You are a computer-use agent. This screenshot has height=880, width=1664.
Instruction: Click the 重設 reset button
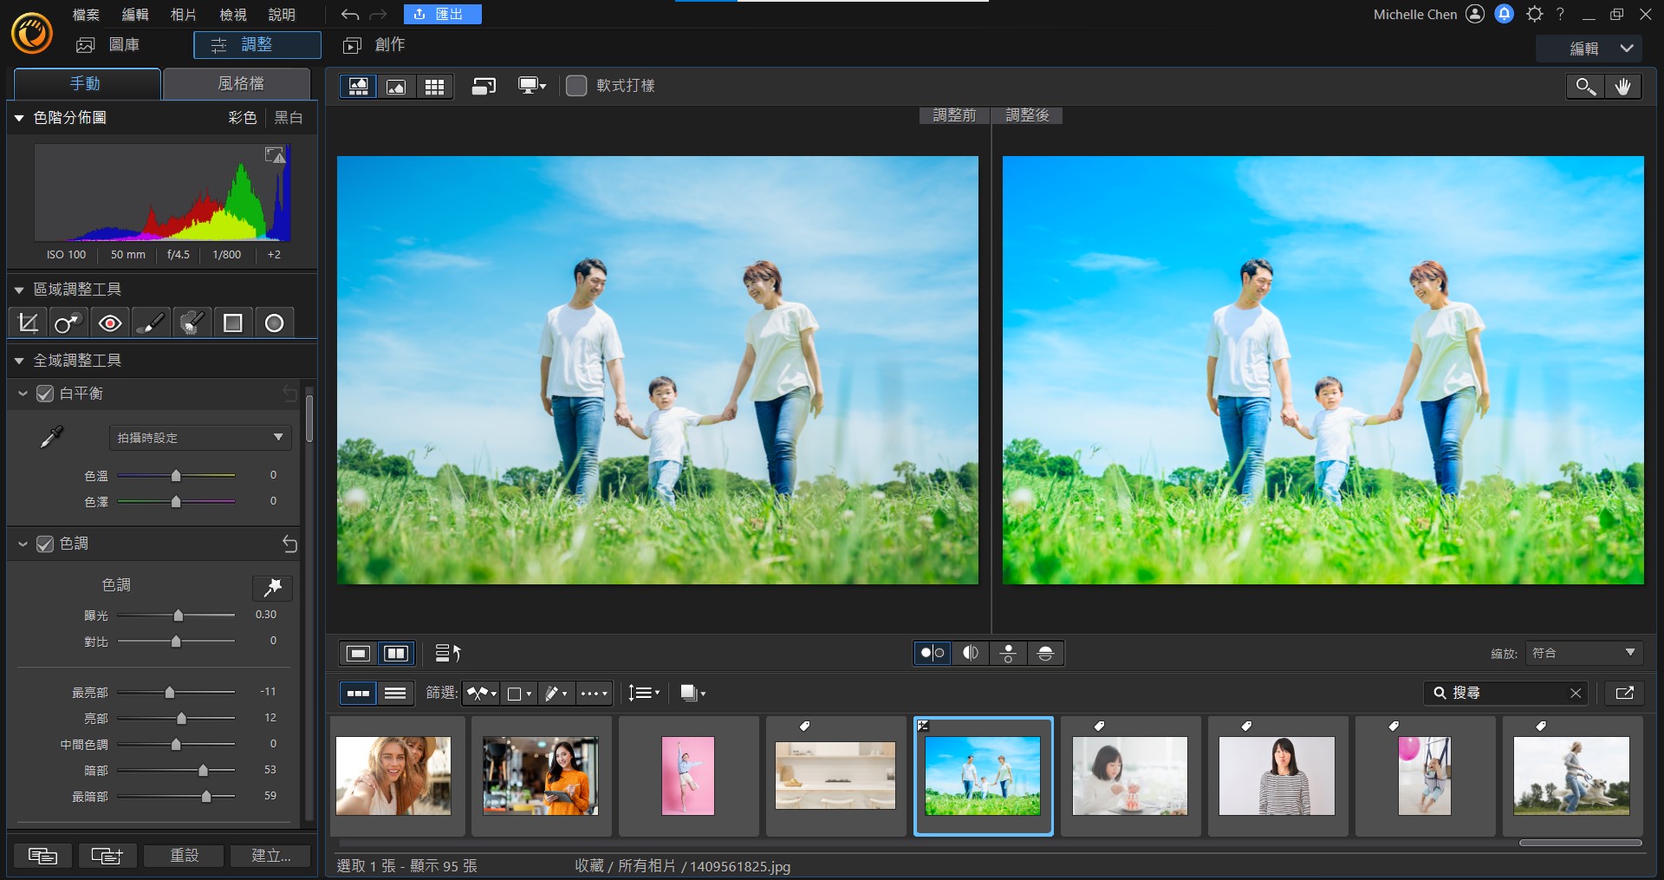point(184,856)
